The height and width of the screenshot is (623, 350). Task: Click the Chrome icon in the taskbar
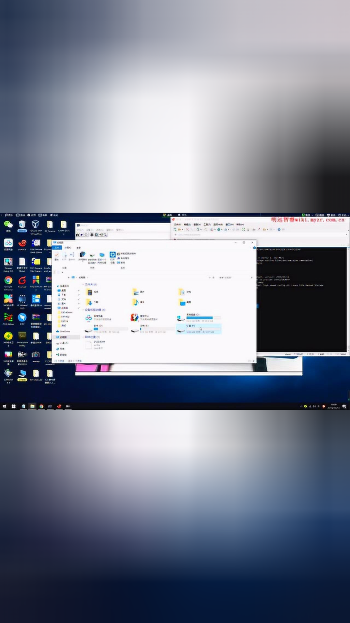click(x=41, y=406)
